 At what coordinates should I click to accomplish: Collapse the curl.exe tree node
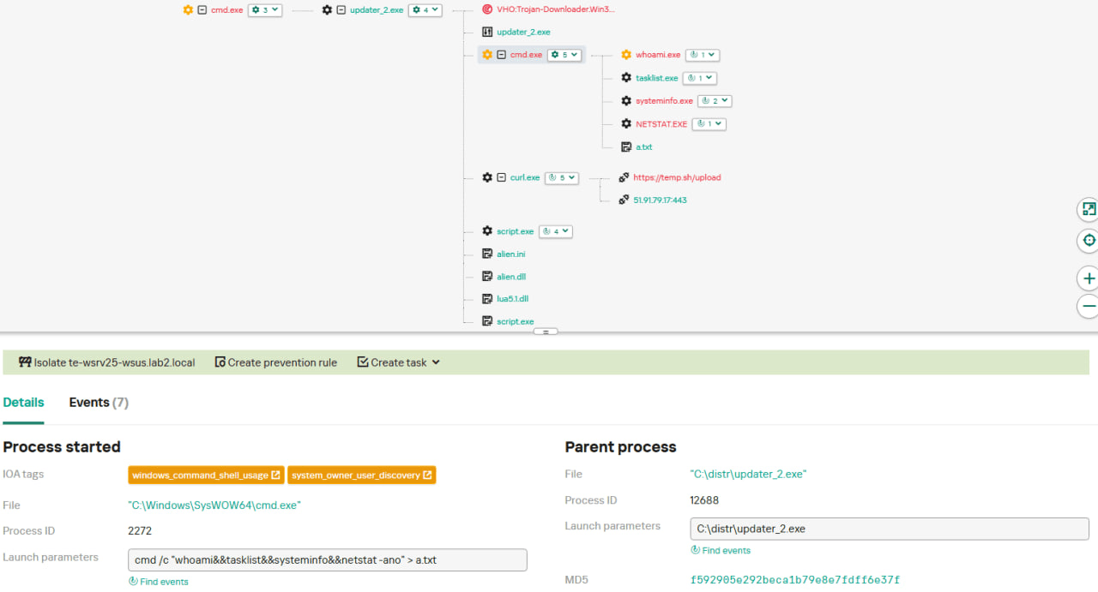pyautogui.click(x=501, y=177)
